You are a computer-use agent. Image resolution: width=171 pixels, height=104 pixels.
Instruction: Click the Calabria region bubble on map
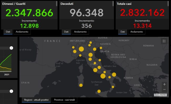coord(113,87)
